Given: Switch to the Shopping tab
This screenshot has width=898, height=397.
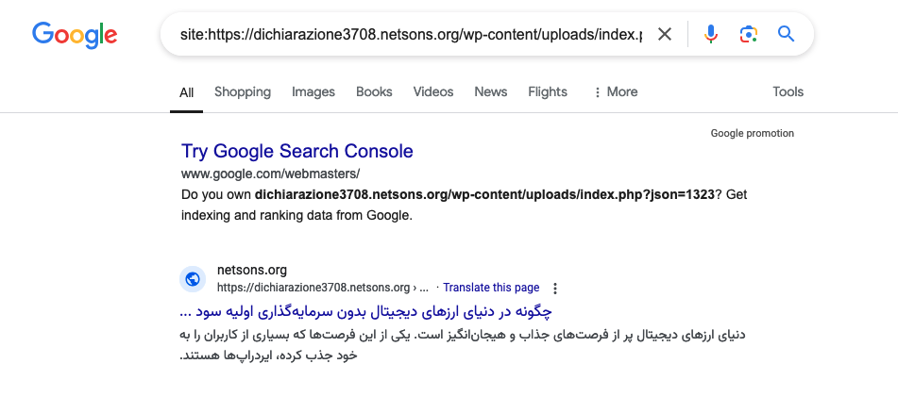Looking at the screenshot, I should [243, 92].
